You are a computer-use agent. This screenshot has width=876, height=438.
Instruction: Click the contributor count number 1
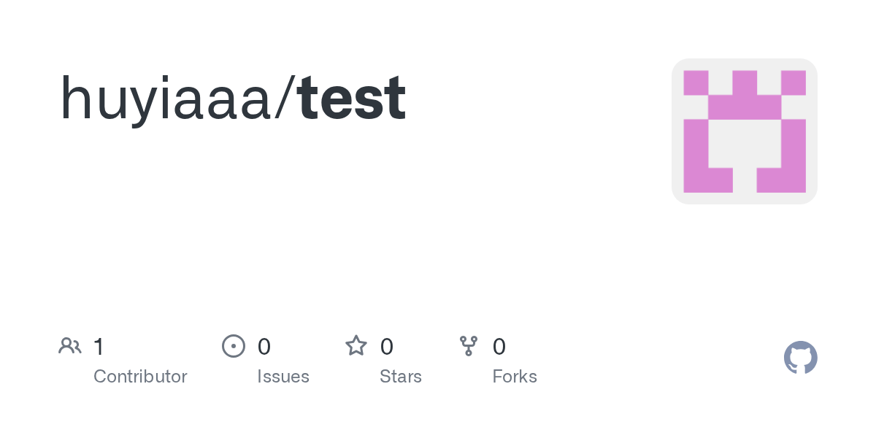[x=99, y=346]
